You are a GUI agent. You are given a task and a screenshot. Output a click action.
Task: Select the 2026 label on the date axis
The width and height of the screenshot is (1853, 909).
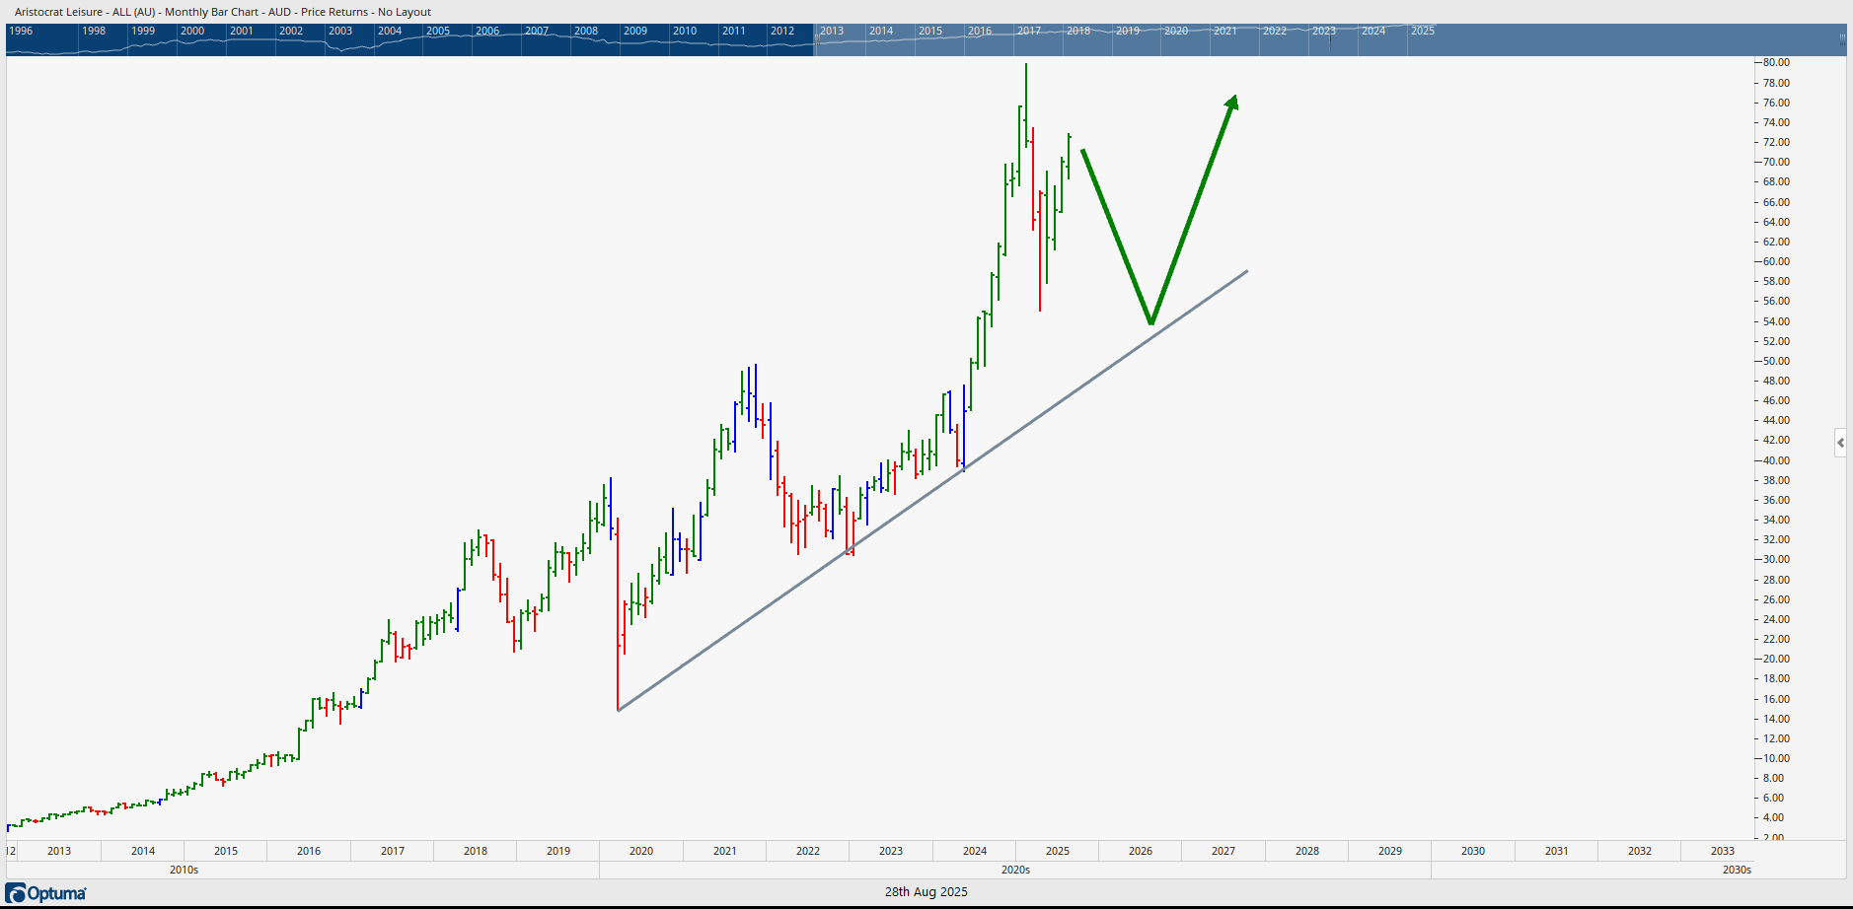click(x=1141, y=851)
